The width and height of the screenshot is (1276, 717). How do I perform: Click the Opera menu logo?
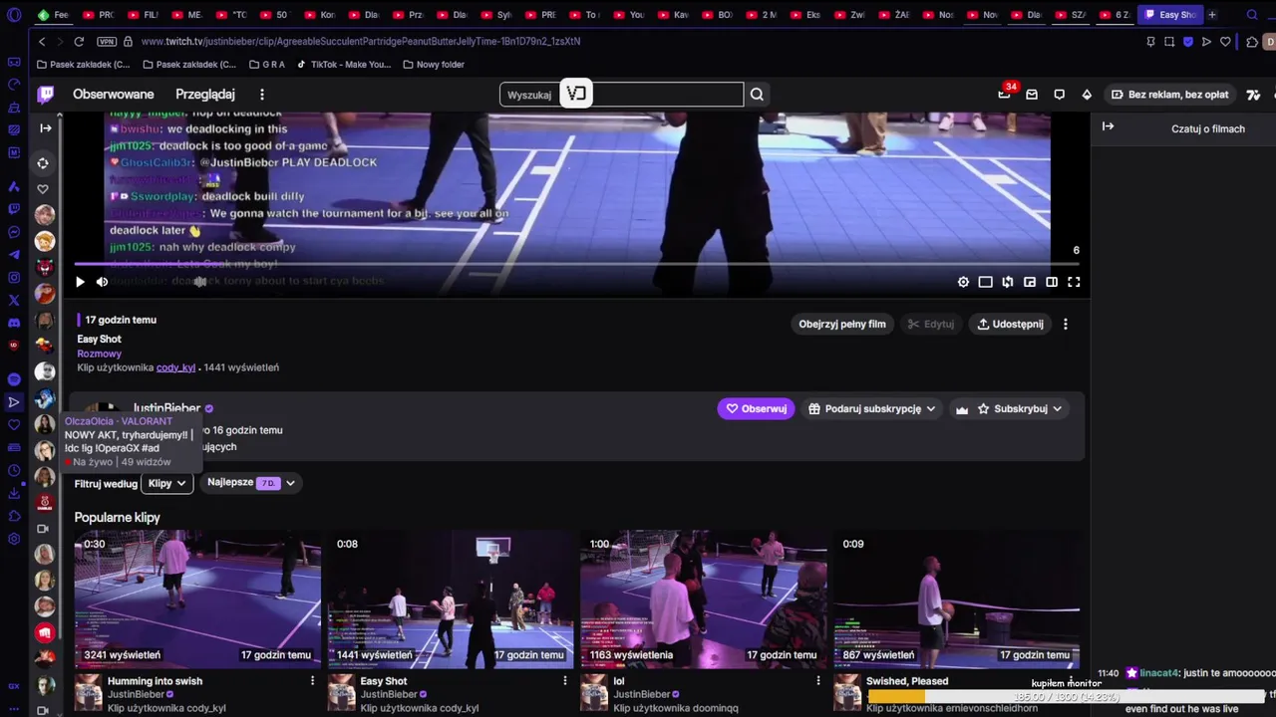click(14, 15)
